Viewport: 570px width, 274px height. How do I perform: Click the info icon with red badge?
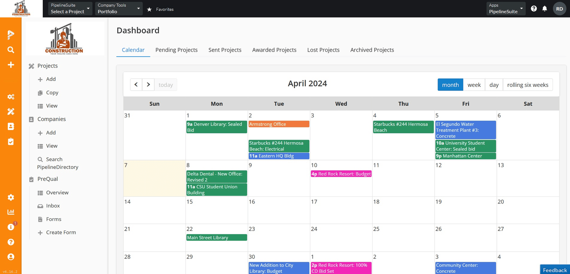tap(11, 227)
